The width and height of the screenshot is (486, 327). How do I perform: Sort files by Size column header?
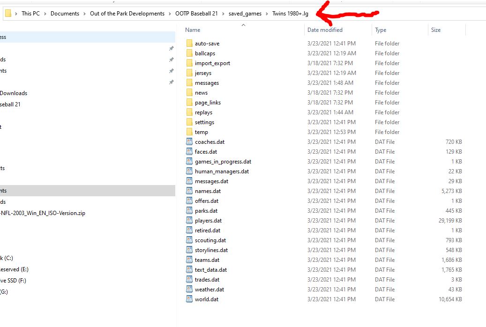click(435, 30)
